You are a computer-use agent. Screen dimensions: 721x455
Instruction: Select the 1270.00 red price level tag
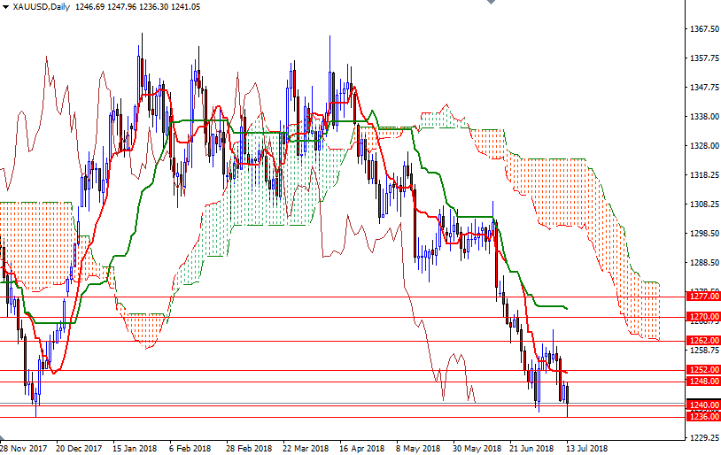pyautogui.click(x=702, y=317)
